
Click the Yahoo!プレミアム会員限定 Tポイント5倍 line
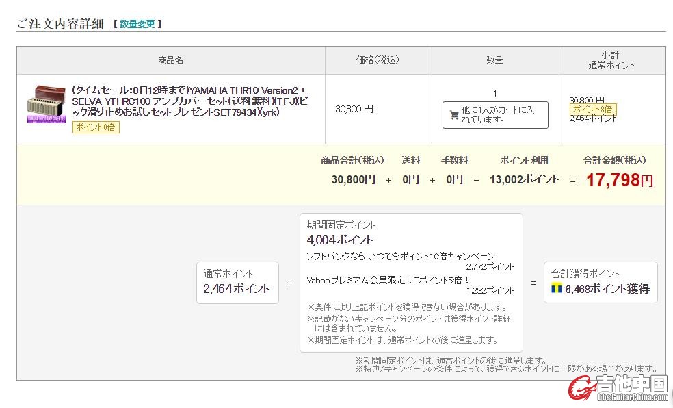click(x=388, y=281)
